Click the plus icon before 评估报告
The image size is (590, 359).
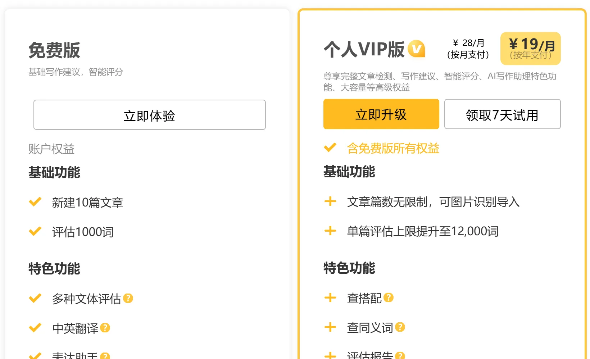pyautogui.click(x=330, y=356)
